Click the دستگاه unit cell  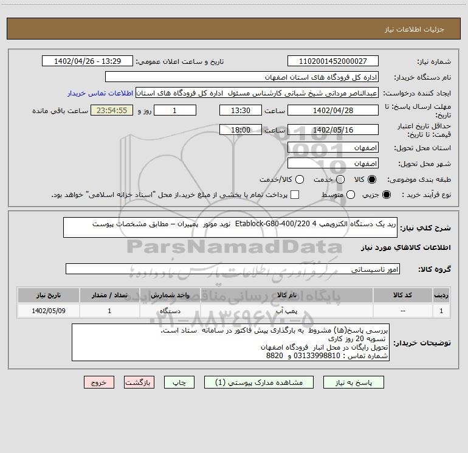click(170, 311)
